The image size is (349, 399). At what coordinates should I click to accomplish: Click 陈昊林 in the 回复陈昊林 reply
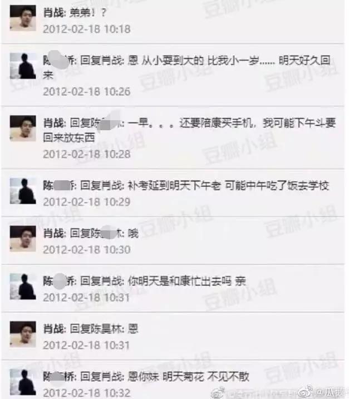pos(107,329)
